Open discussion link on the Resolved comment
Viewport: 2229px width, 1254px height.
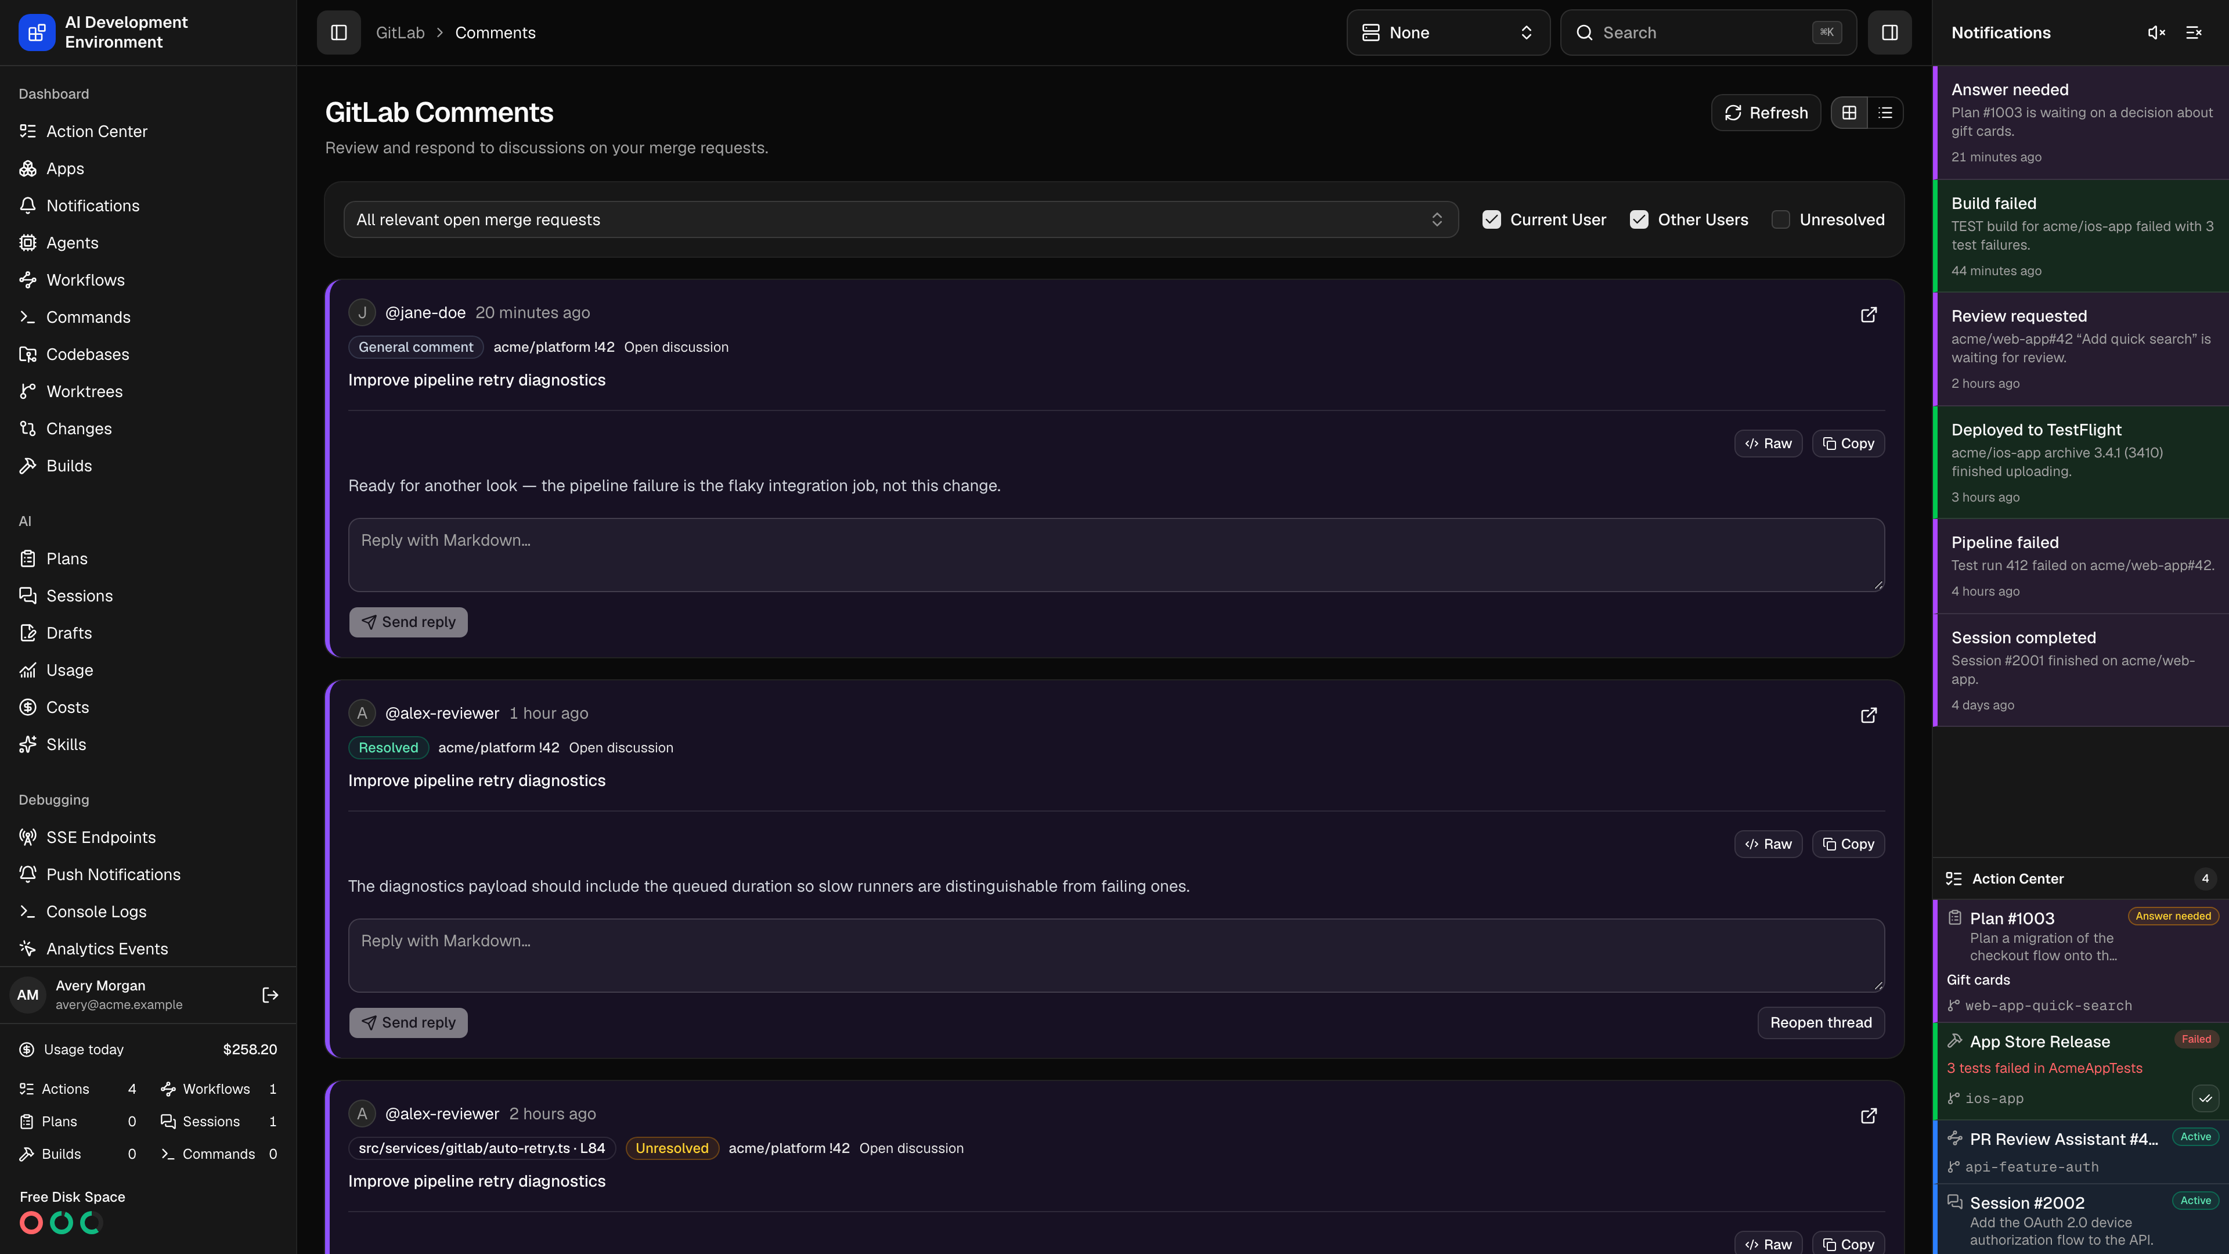621,748
